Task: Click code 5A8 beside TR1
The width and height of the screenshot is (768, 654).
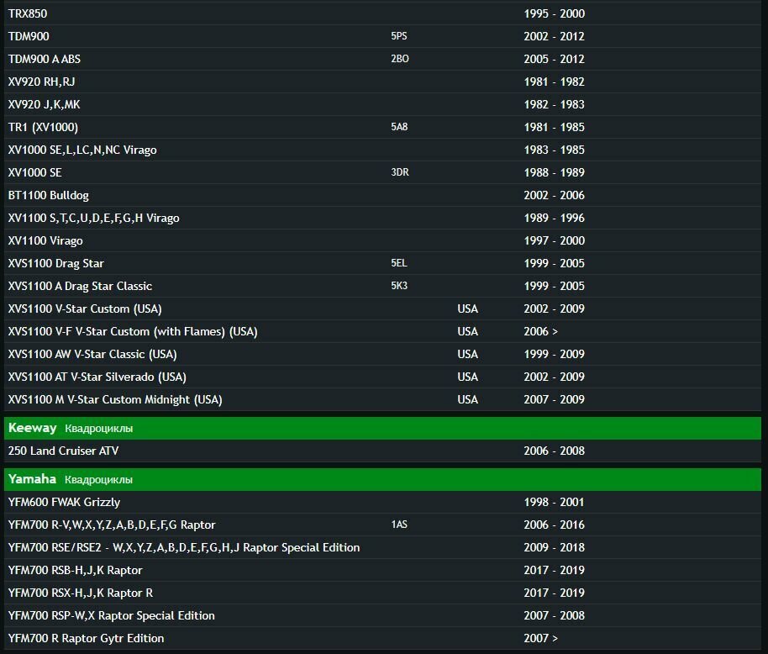Action: point(399,127)
